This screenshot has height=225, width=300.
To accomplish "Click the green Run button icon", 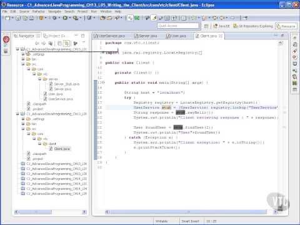I will [x=65, y=18].
